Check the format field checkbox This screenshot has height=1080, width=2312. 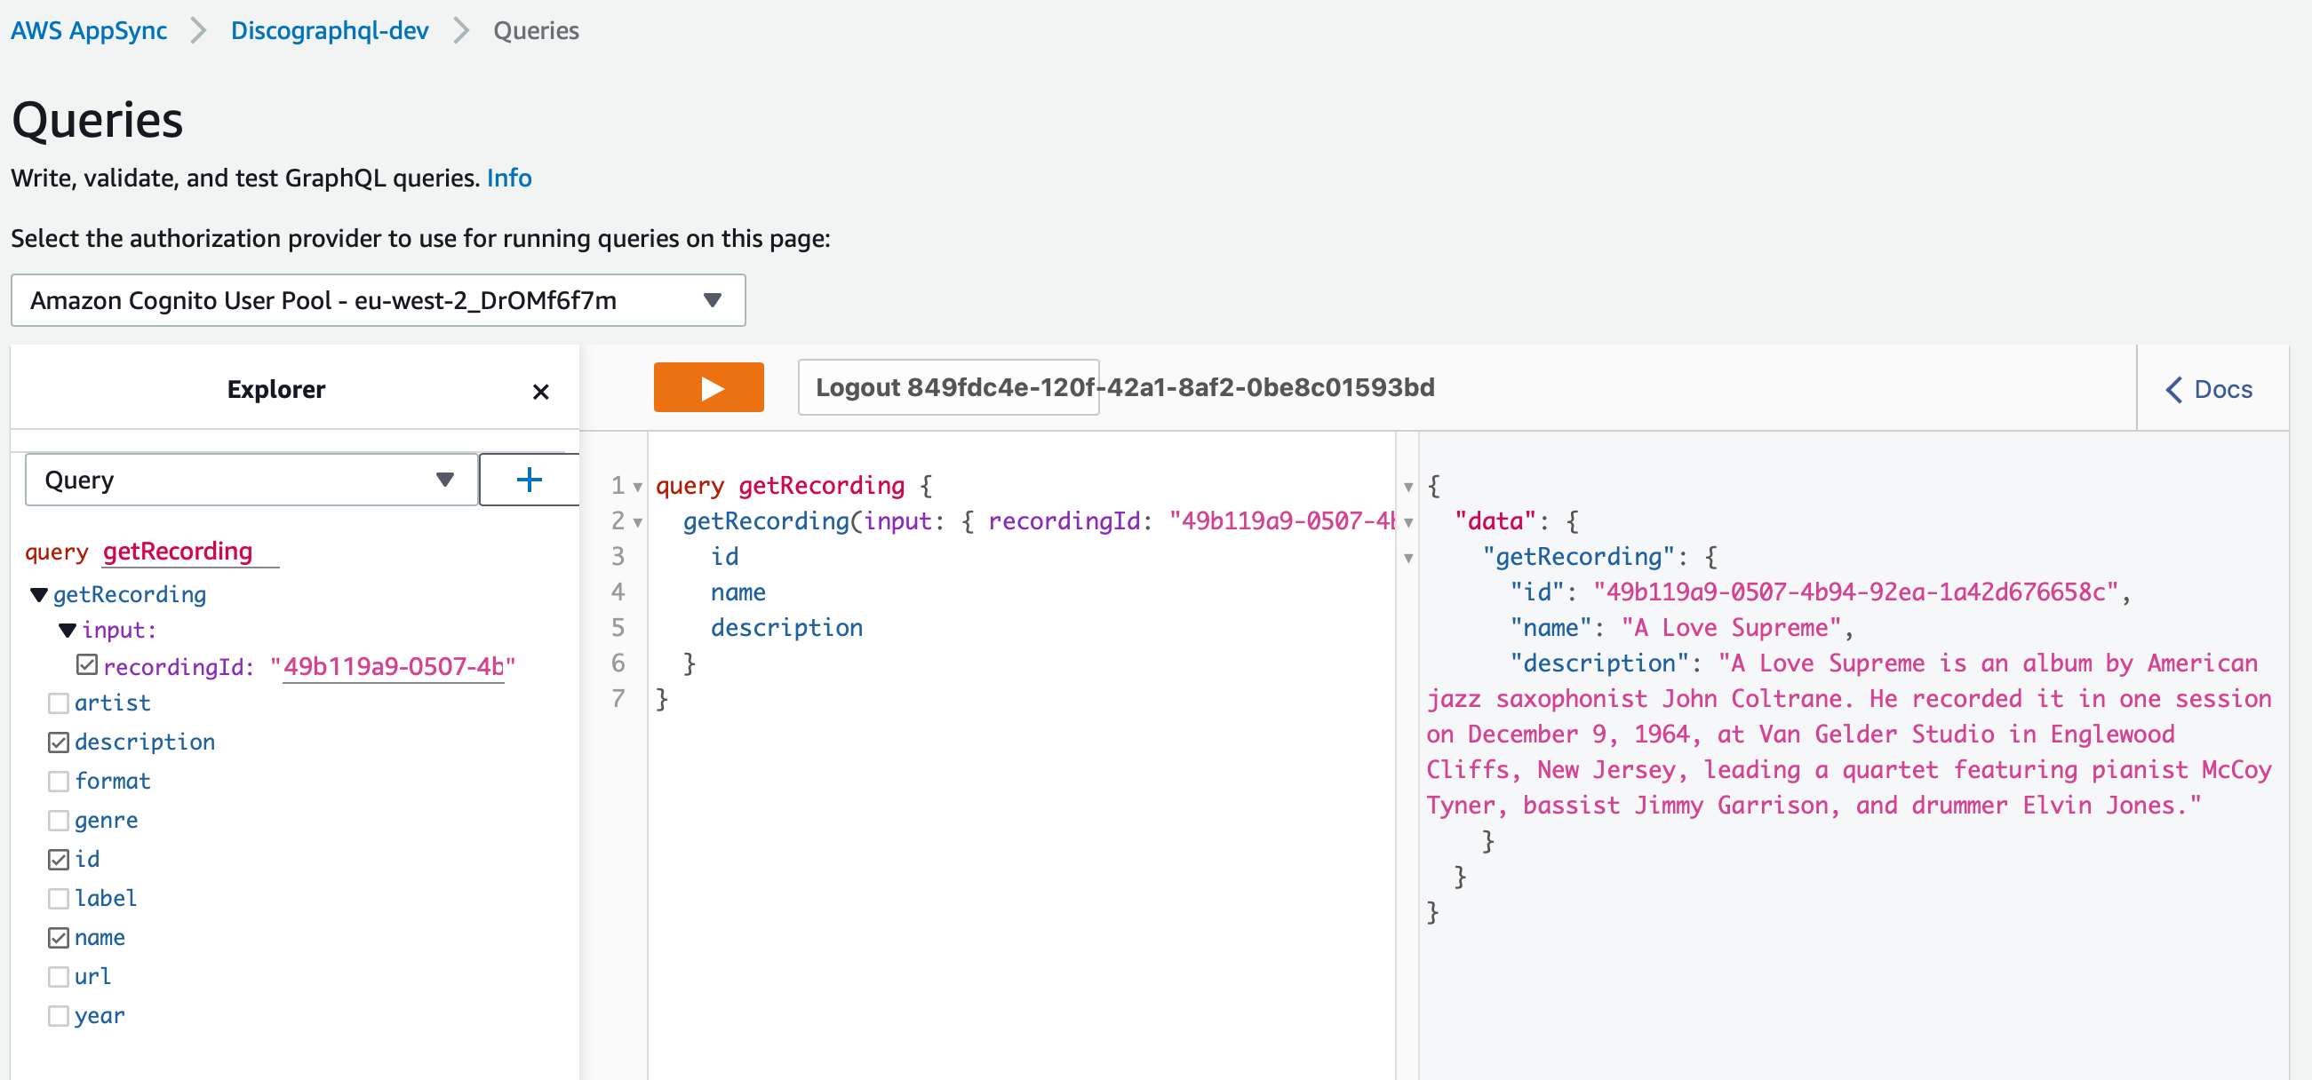59,782
